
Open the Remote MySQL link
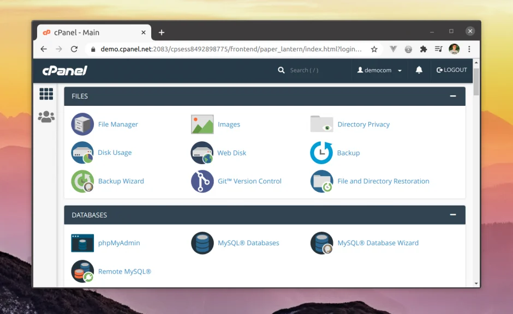(x=124, y=271)
